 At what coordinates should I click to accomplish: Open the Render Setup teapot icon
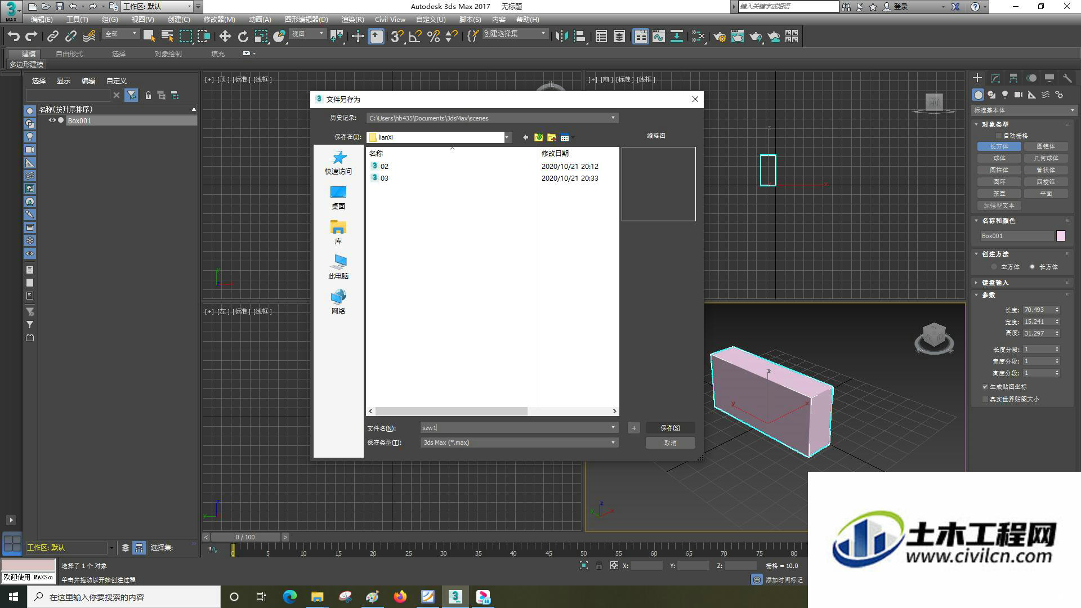720,37
